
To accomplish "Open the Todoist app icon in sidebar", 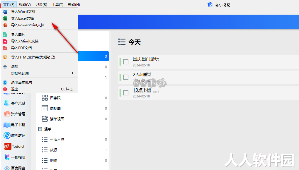I will [8, 146].
